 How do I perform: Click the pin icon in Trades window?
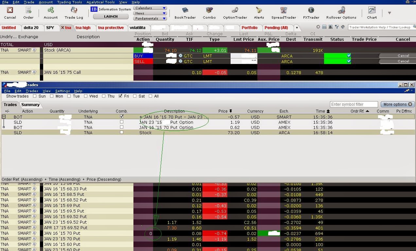click(407, 90)
